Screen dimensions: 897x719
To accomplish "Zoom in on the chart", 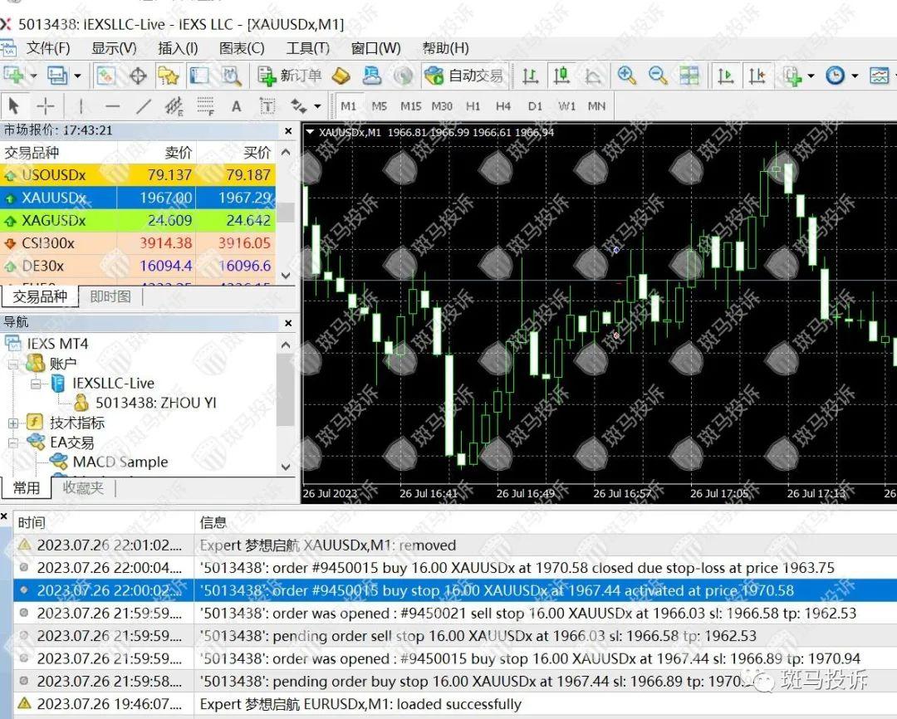I will 626,76.
